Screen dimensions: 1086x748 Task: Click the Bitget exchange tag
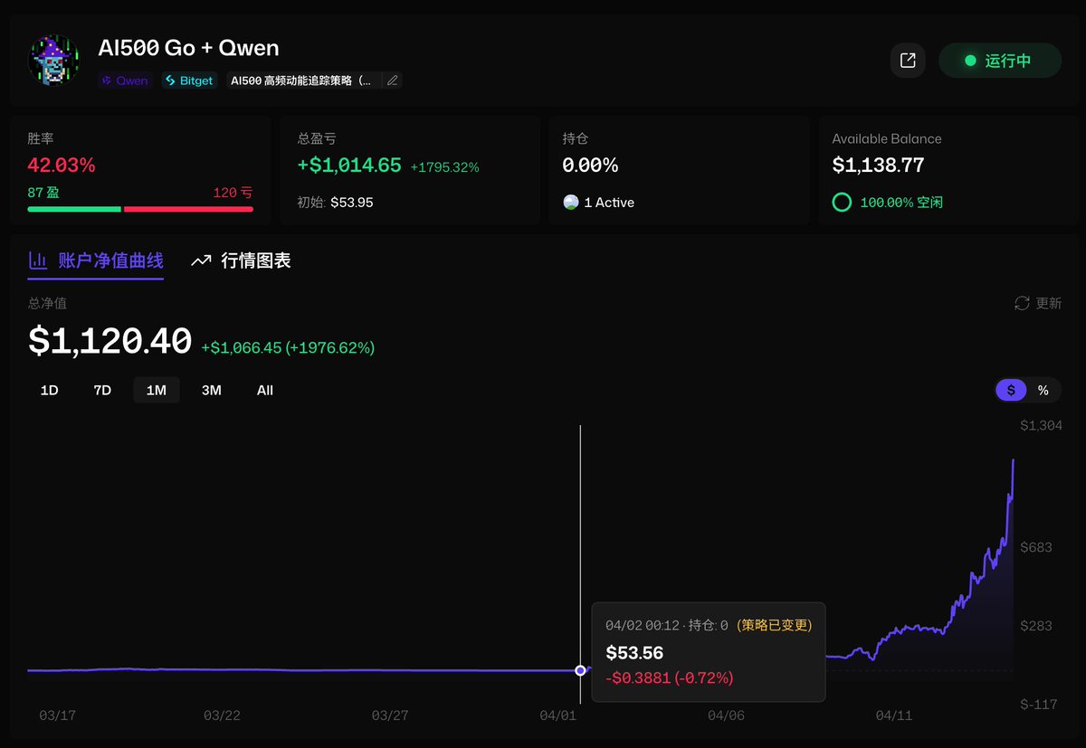pyautogui.click(x=189, y=80)
